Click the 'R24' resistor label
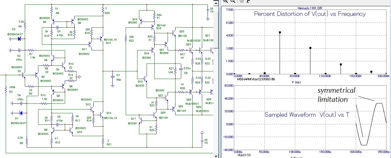 coord(159,15)
